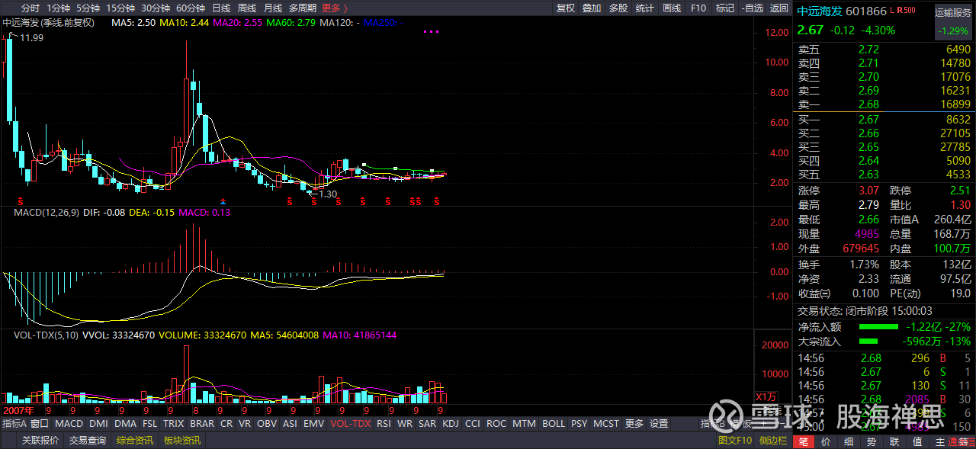Select the 60分钟 chart period
The height and width of the screenshot is (449, 976).
[191, 8]
